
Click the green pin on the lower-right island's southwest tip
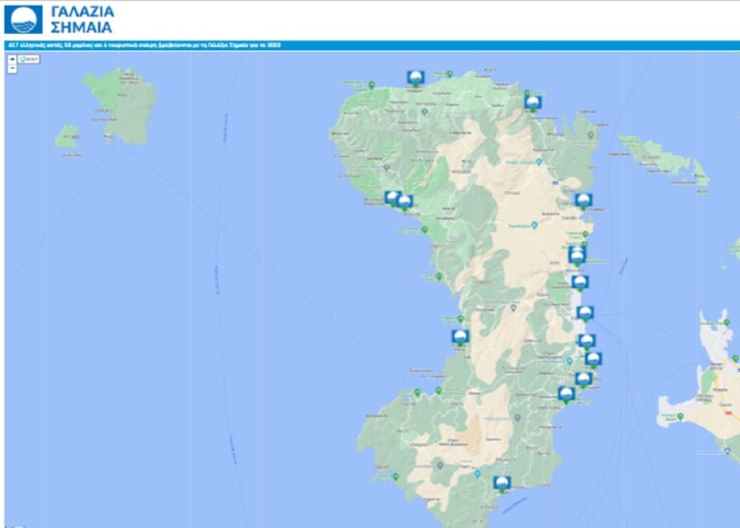click(x=680, y=416)
